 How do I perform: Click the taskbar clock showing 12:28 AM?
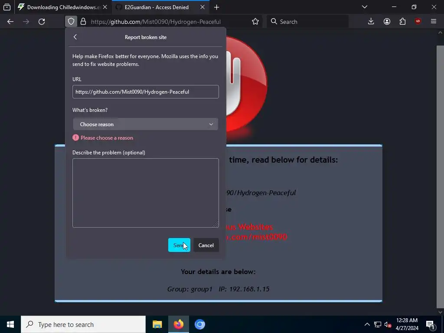tap(407, 324)
